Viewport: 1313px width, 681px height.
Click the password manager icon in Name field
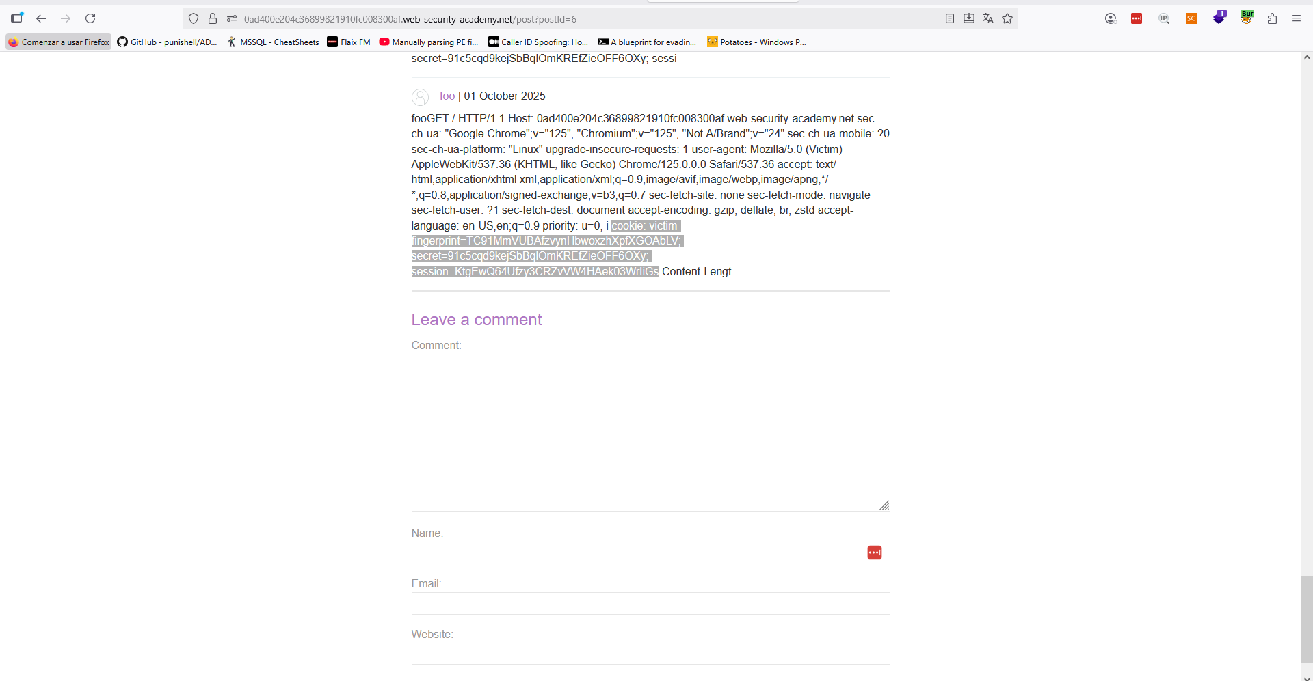(874, 553)
